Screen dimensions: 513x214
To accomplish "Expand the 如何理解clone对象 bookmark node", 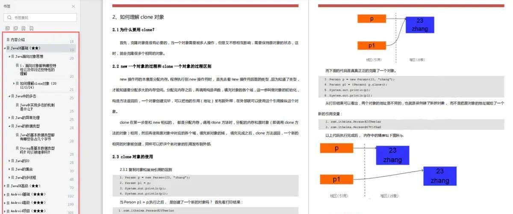I will tap(14, 84).
